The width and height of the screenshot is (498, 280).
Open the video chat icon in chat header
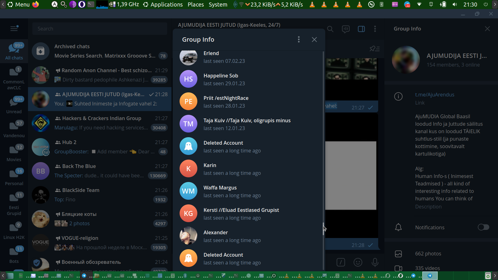tap(345, 29)
